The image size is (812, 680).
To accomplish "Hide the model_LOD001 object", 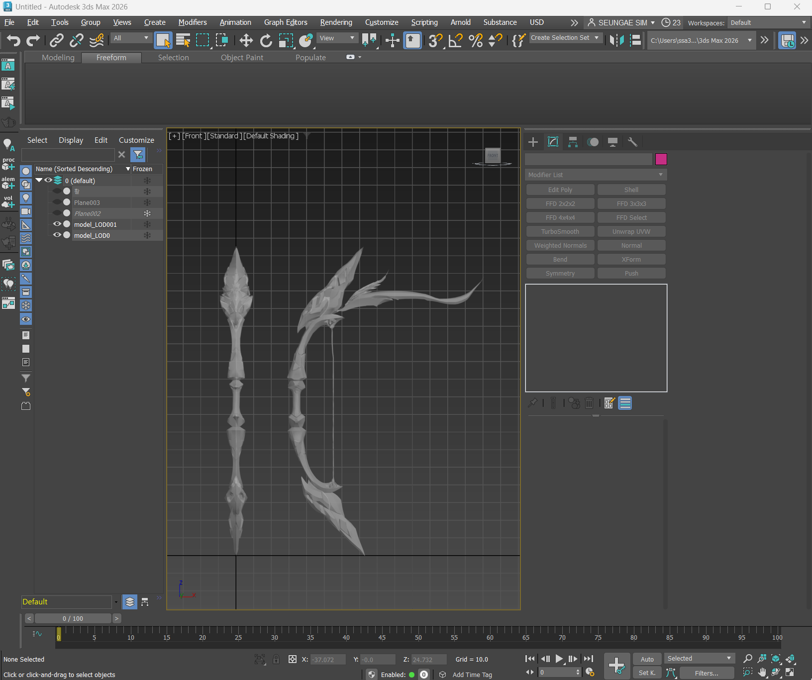I will point(57,224).
